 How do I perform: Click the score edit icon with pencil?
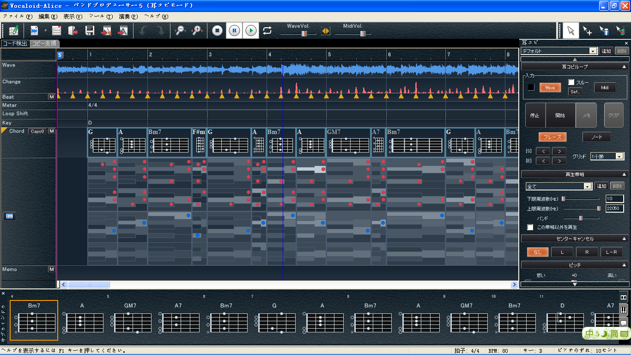(x=13, y=31)
